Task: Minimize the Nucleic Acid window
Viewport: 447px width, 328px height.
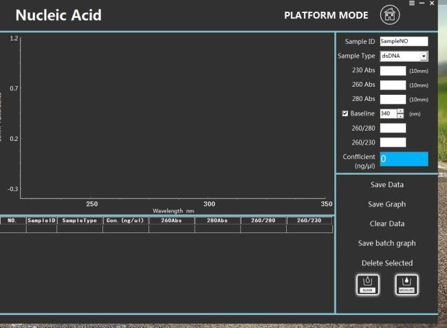Action: 422,3
